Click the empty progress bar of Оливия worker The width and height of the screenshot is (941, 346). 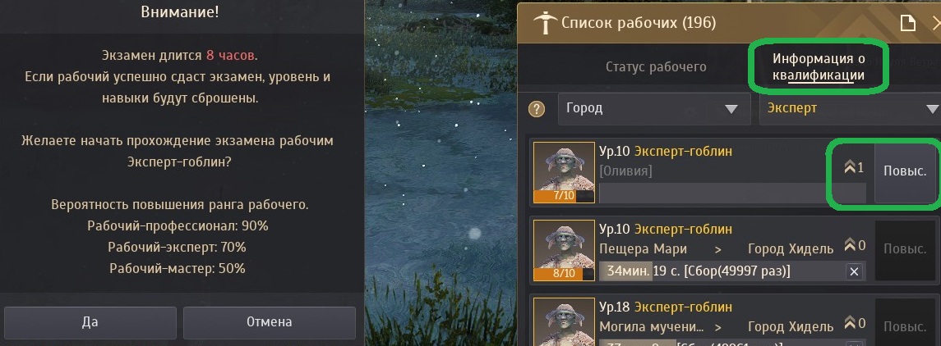[732, 193]
